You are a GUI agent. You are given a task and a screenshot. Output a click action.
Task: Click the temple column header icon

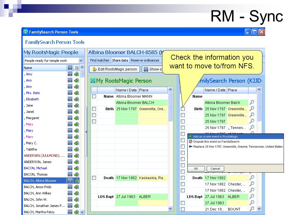[77, 68]
